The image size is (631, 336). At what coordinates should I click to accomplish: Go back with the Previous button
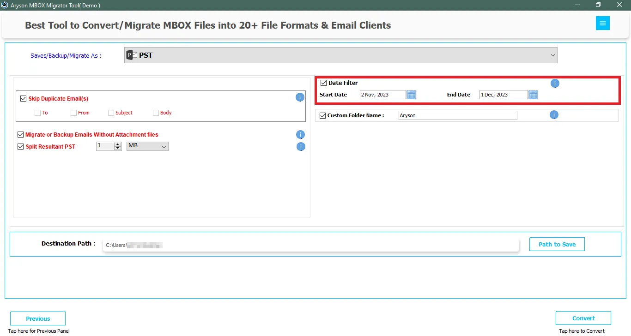[x=38, y=318]
